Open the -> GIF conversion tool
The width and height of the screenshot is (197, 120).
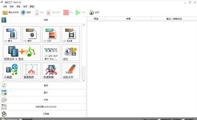[51, 34]
